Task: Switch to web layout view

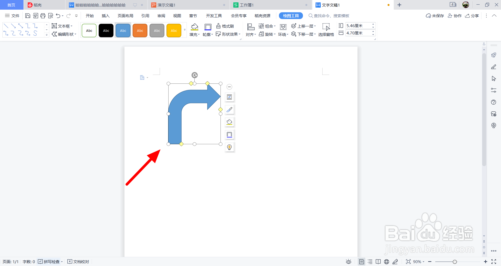Action: 386,262
